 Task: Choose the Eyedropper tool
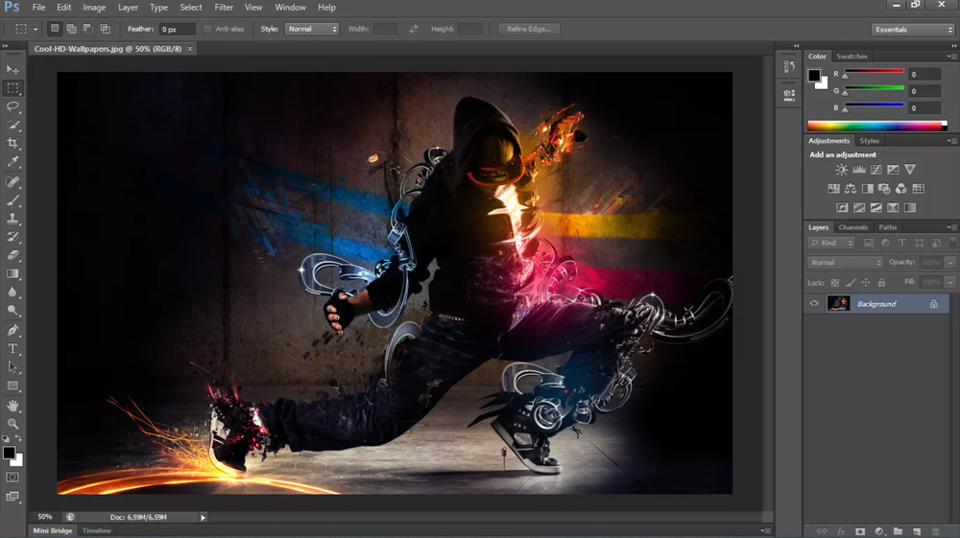pyautogui.click(x=12, y=162)
